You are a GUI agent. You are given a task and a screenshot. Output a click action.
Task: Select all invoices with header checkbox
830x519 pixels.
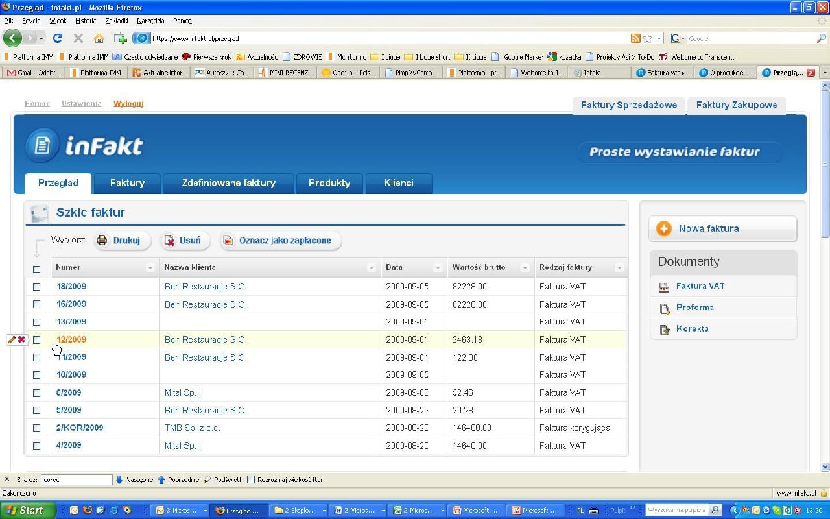click(x=36, y=269)
